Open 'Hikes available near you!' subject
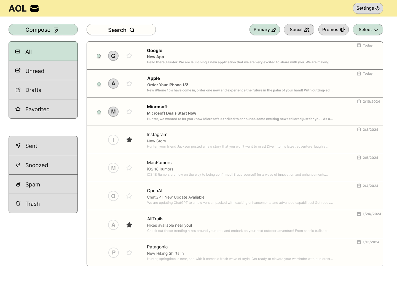The width and height of the screenshot is (397, 282). point(169,225)
